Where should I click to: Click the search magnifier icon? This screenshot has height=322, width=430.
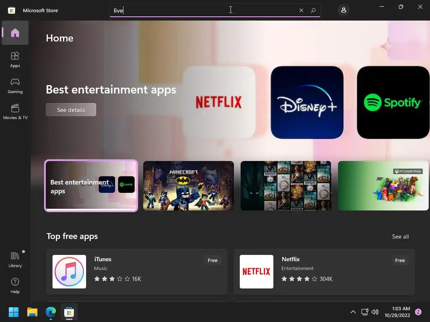[313, 10]
